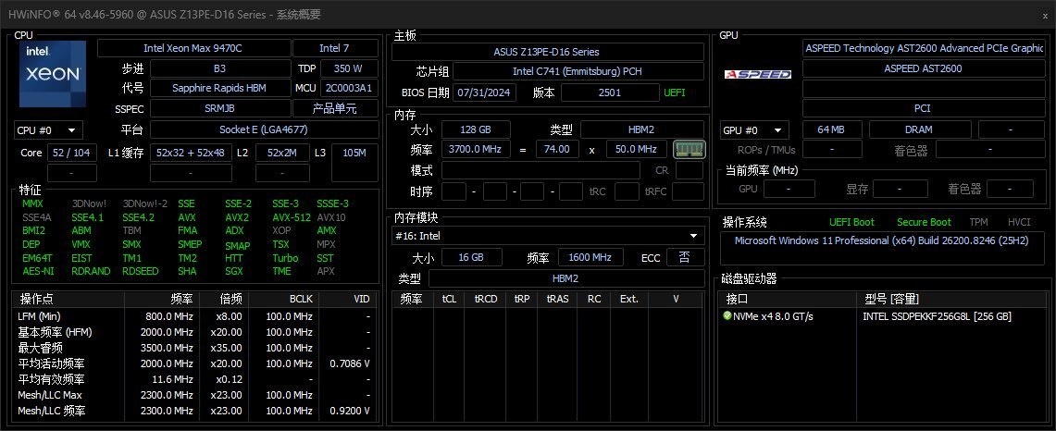Click the 基本频率 (HFM) row
This screenshot has height=431, width=1056.
(x=194, y=332)
